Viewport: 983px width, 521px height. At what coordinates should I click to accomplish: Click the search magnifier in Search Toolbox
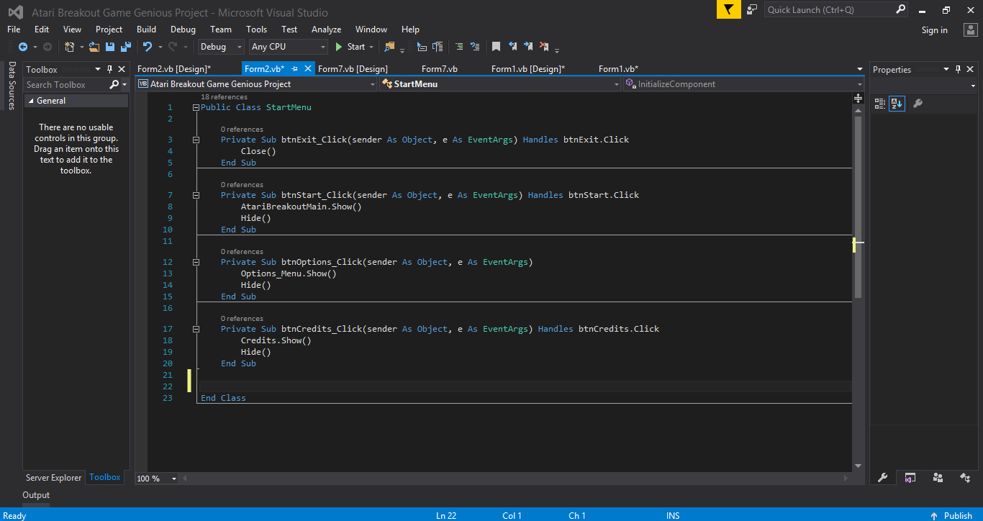tap(114, 85)
